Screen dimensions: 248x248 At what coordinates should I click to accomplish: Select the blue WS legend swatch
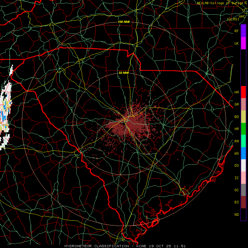243,153
